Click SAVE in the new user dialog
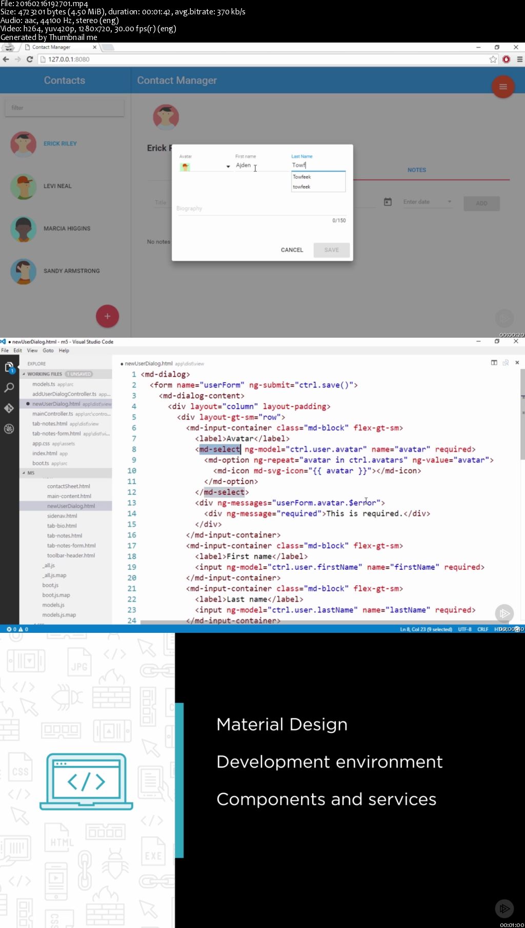 click(x=332, y=250)
